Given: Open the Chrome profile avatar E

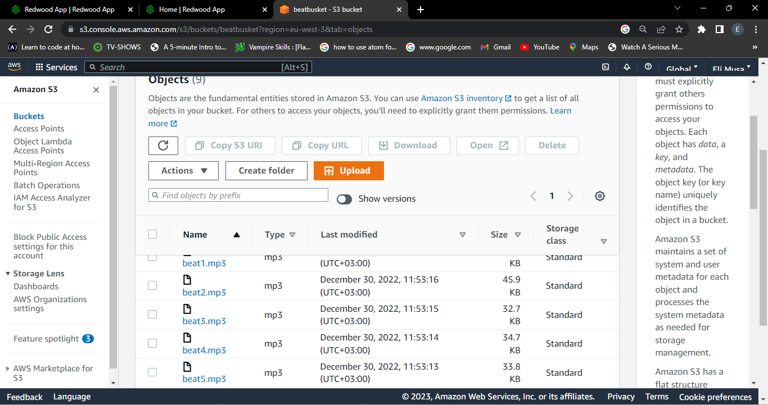Looking at the screenshot, I should pyautogui.click(x=738, y=29).
